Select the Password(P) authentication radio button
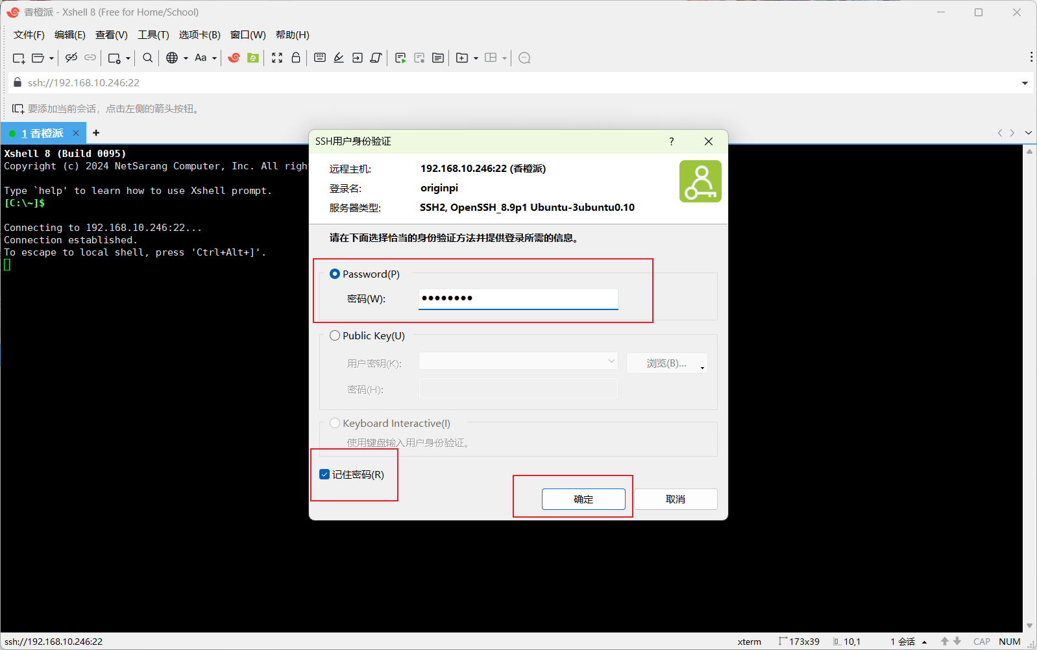This screenshot has width=1037, height=650. tap(335, 274)
